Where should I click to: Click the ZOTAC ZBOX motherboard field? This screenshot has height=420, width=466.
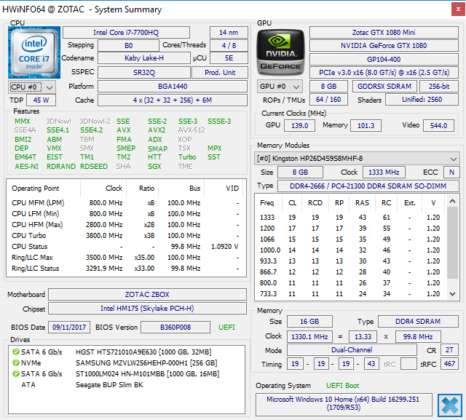coord(147,294)
